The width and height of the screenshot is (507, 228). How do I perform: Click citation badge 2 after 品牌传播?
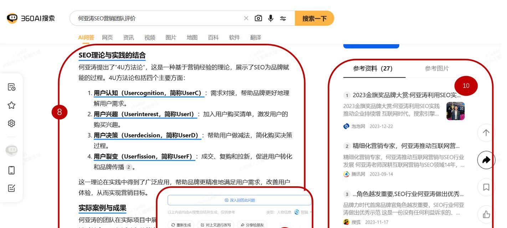point(129,167)
